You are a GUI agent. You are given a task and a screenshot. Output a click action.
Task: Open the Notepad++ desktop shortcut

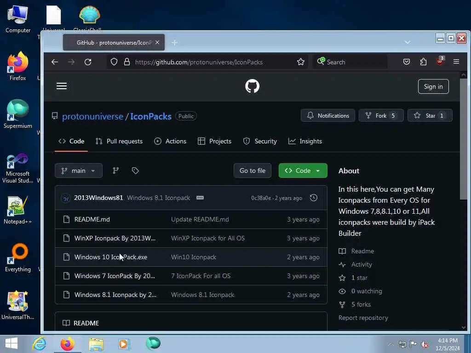click(17, 210)
